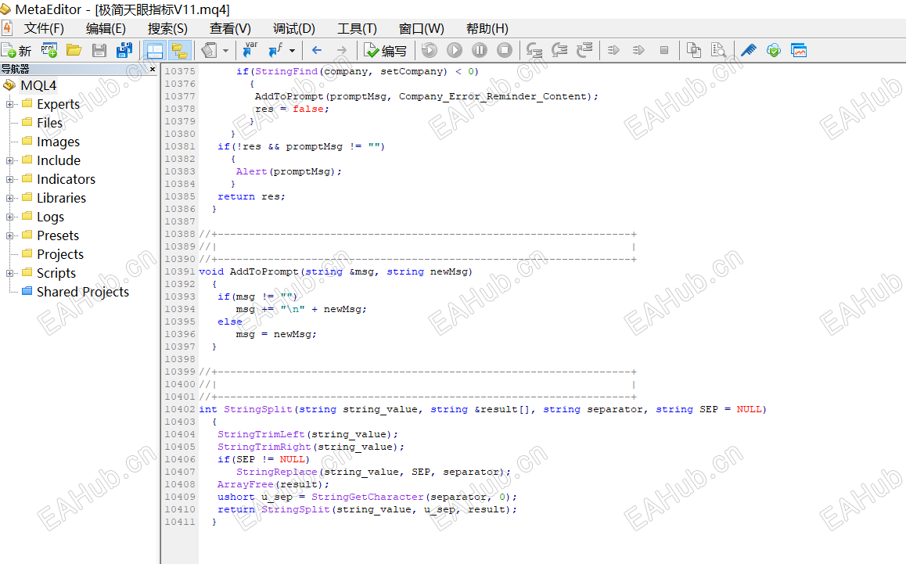The height and width of the screenshot is (564, 906).
Task: Navigate back with the blue left arrow
Action: pos(317,51)
